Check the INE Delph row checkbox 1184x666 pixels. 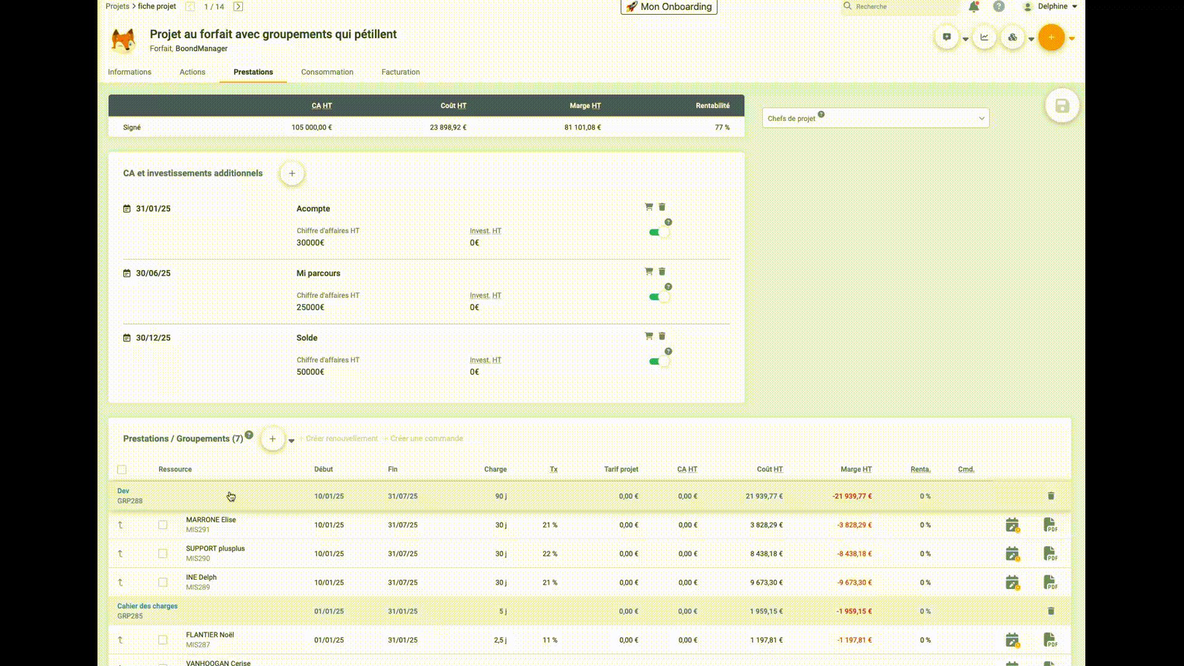pyautogui.click(x=163, y=583)
